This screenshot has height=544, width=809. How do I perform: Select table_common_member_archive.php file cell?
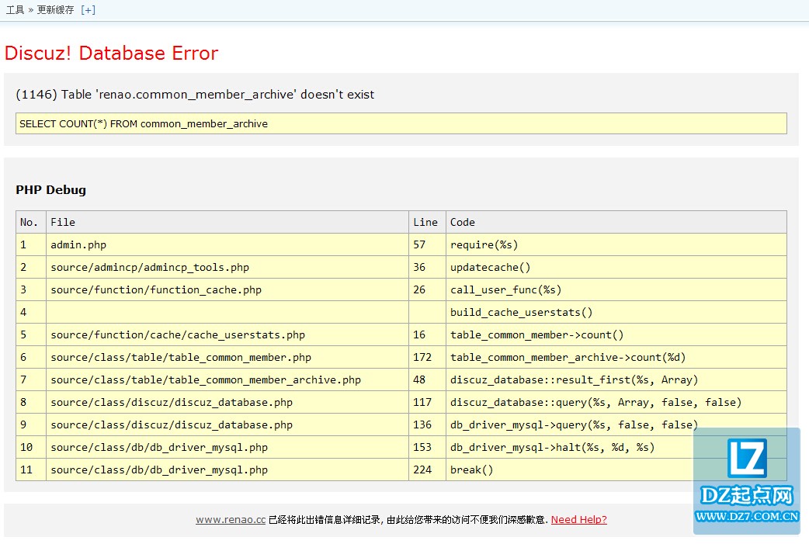point(227,380)
